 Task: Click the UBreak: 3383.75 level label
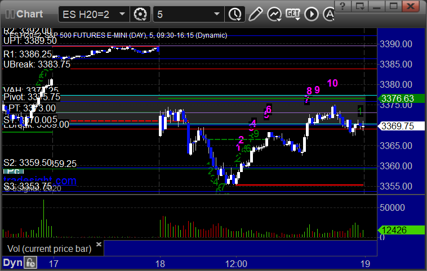point(37,65)
